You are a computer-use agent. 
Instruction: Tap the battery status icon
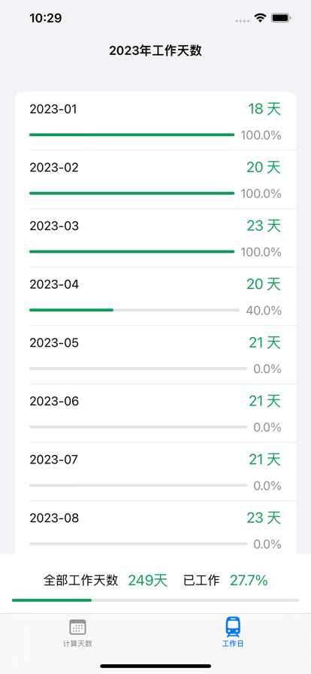282,18
